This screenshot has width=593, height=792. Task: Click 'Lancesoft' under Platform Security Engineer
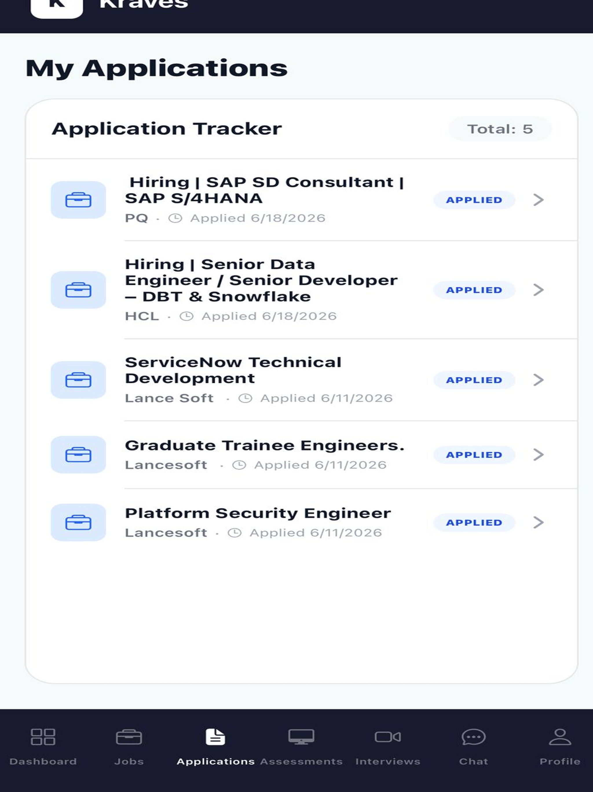pyautogui.click(x=166, y=533)
